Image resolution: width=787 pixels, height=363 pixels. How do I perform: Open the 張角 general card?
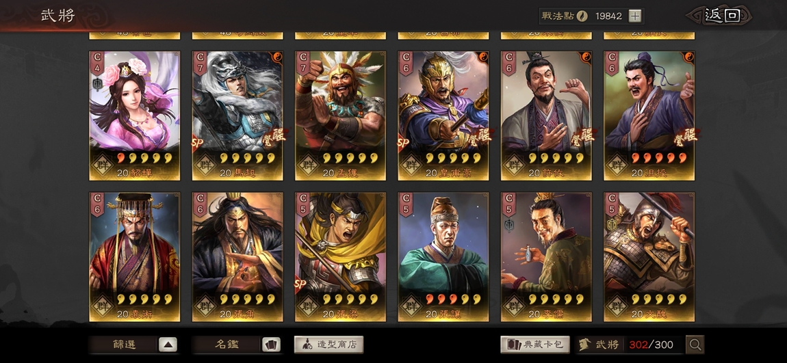pos(237,257)
